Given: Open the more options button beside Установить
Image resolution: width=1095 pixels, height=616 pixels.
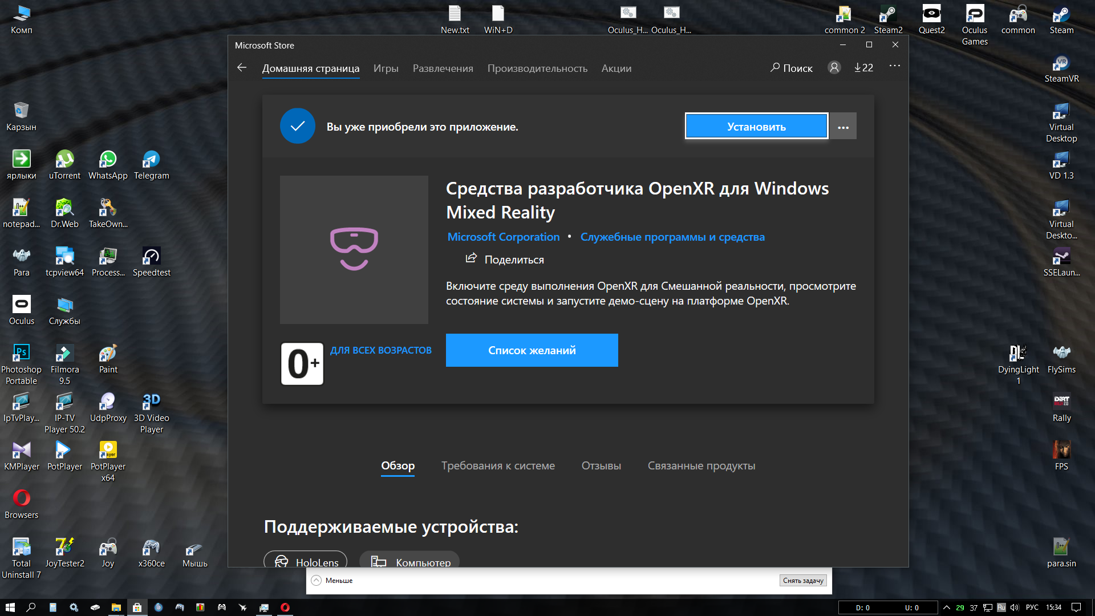Looking at the screenshot, I should [x=843, y=127].
